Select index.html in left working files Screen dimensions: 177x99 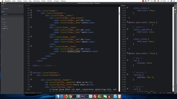pyautogui.click(x=6, y=9)
